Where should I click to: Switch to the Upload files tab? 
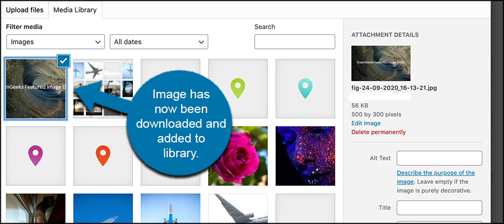[x=25, y=10]
